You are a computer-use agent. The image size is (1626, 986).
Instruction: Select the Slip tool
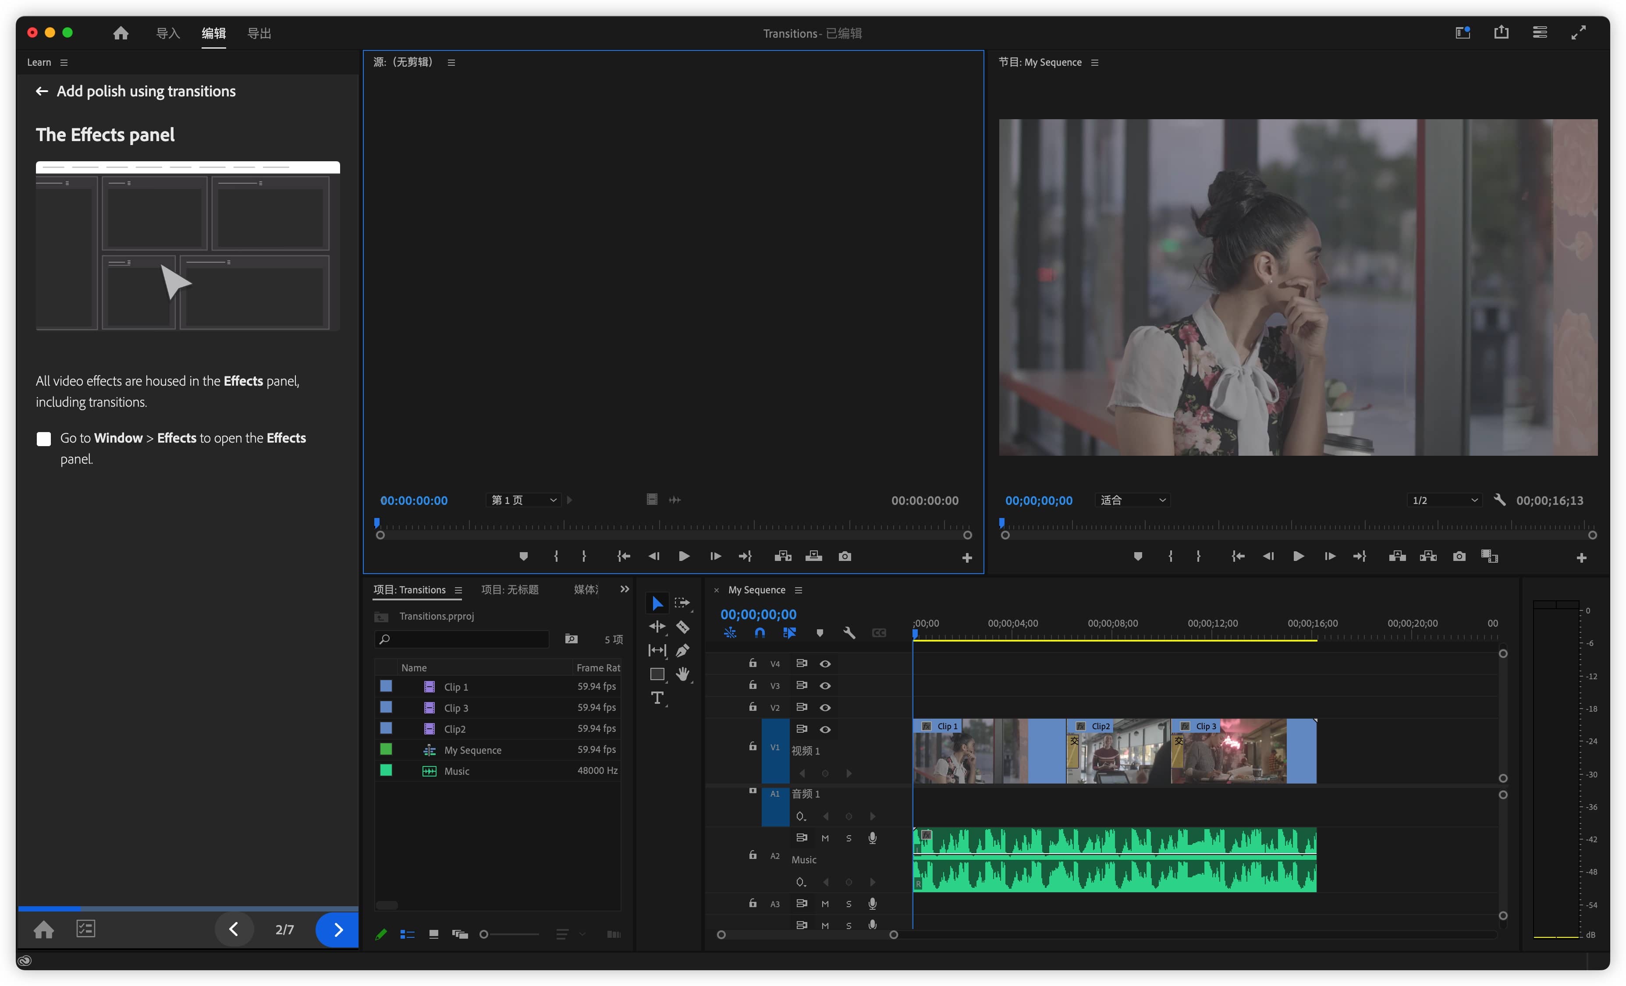pos(657,650)
